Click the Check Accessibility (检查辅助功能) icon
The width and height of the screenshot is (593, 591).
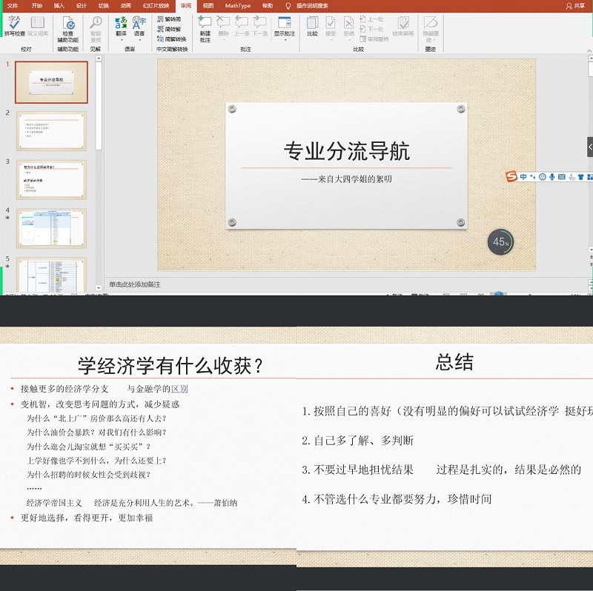tap(67, 28)
